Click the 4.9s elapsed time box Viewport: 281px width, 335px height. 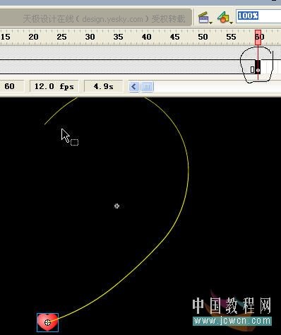(x=103, y=86)
